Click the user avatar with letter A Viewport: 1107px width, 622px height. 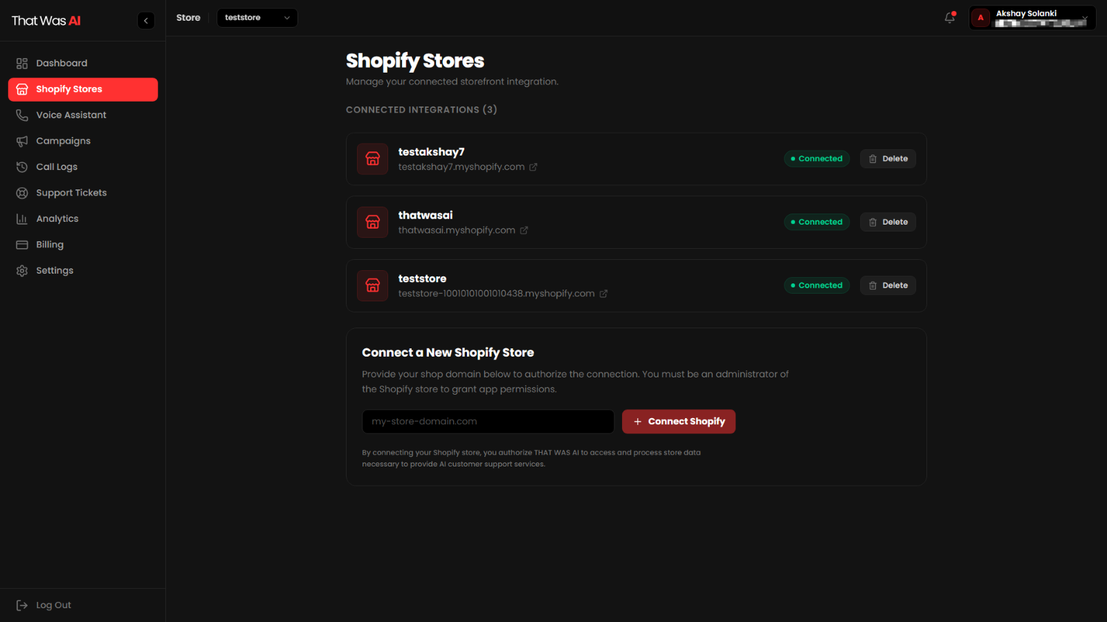(980, 18)
